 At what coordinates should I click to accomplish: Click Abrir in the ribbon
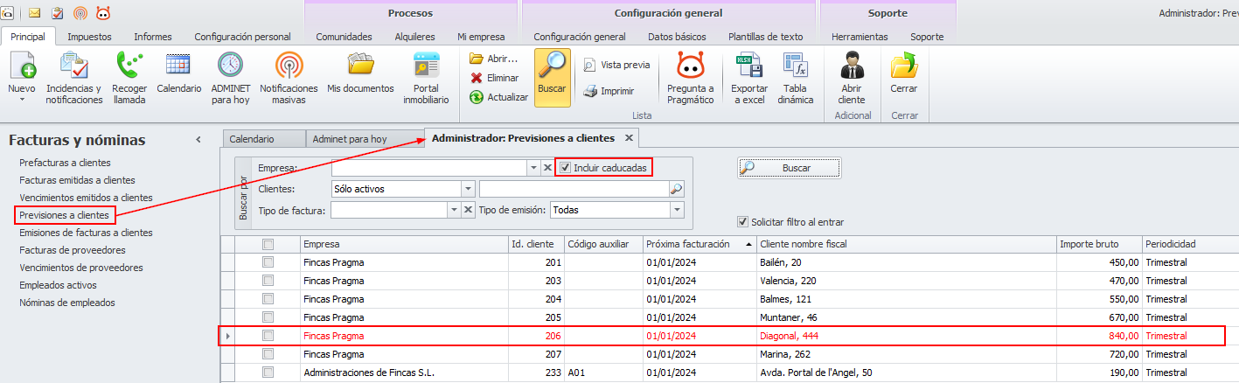[494, 59]
